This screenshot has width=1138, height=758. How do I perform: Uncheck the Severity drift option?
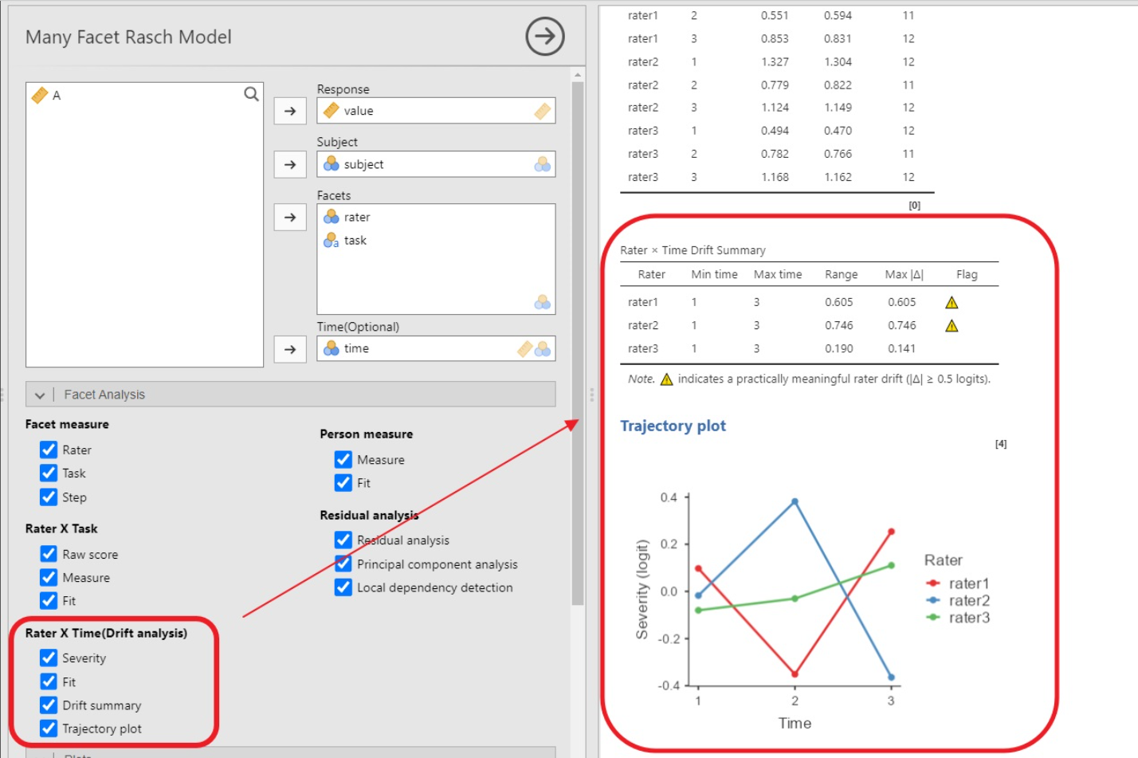point(49,658)
